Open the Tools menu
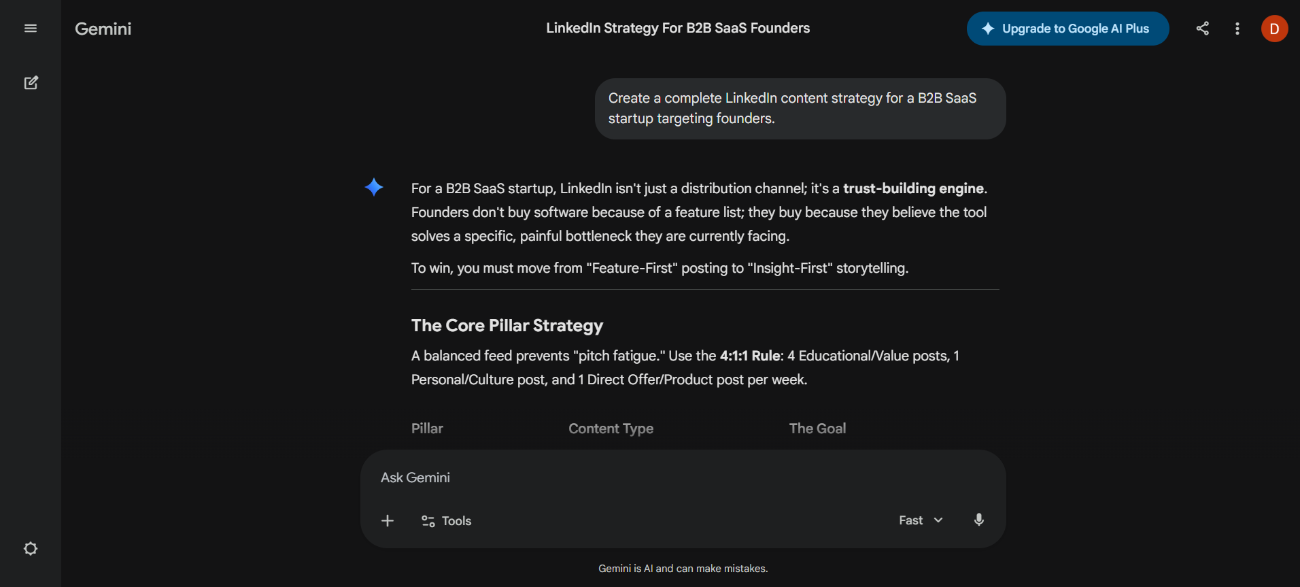Viewport: 1300px width, 587px height. (446, 521)
